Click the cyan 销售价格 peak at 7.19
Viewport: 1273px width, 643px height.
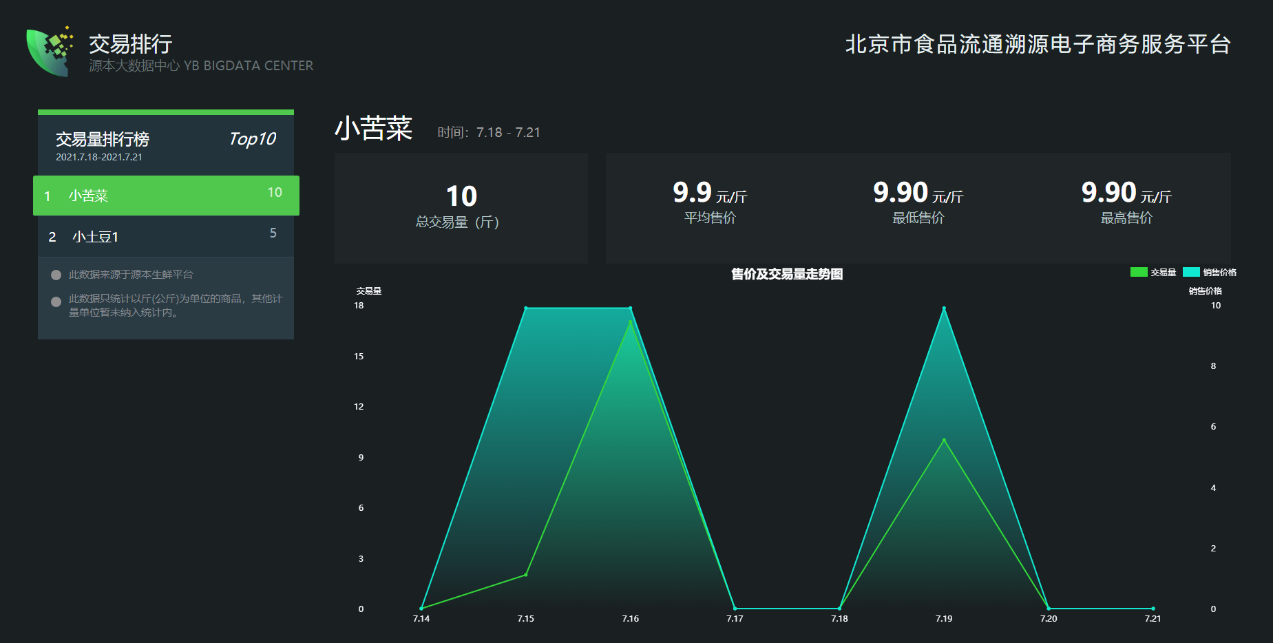pos(944,308)
